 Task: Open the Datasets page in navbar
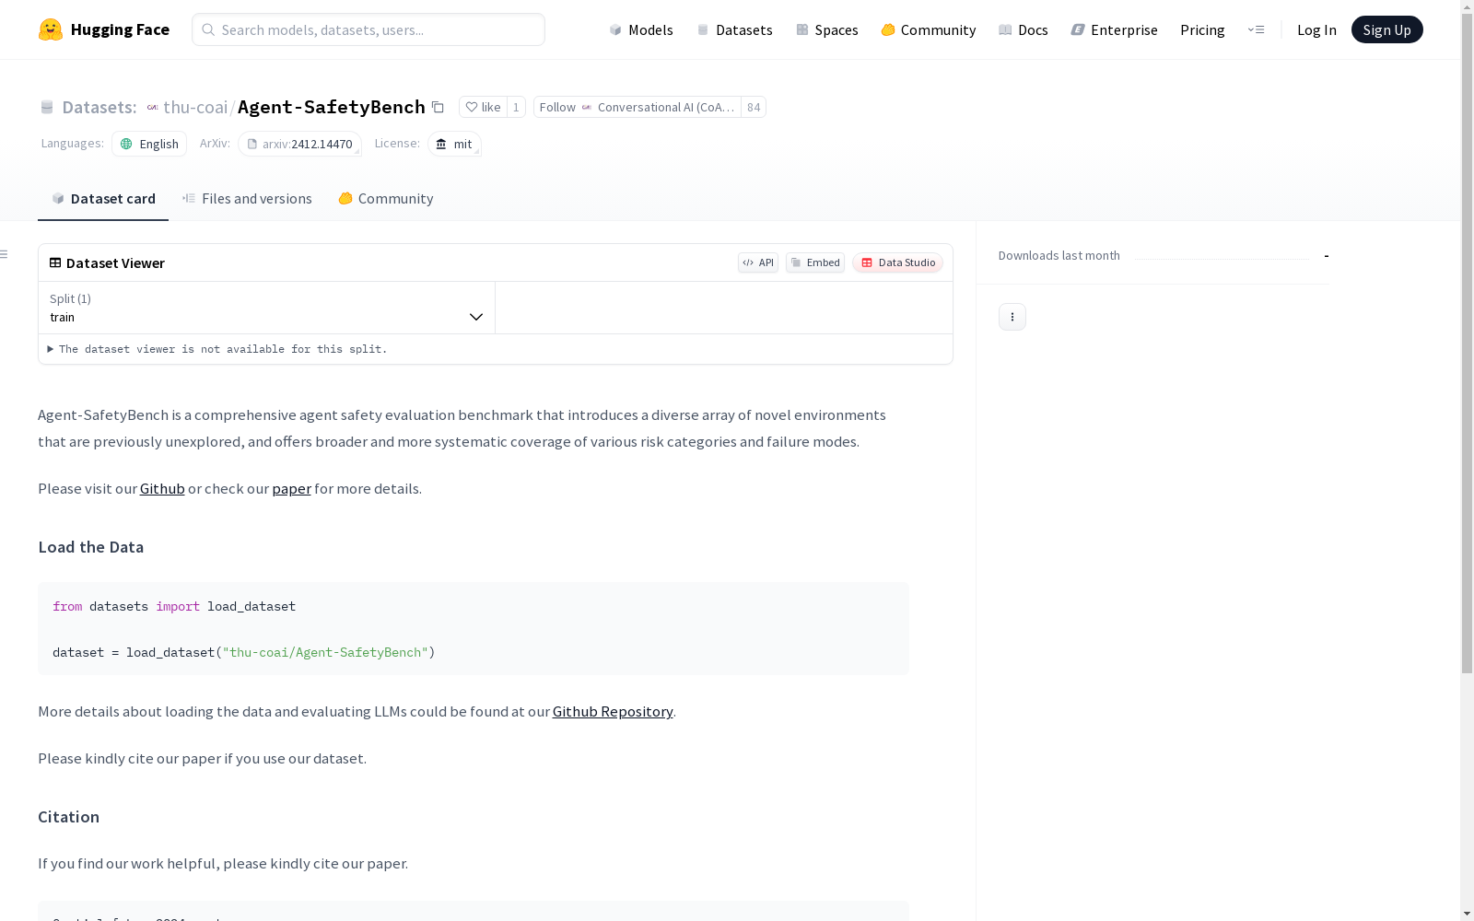click(x=734, y=29)
